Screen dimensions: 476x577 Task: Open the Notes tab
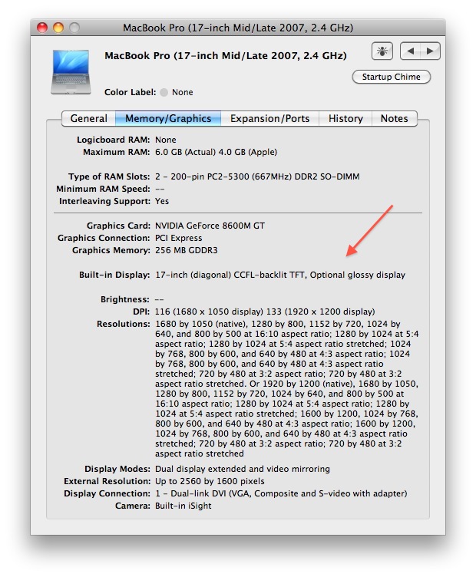395,118
